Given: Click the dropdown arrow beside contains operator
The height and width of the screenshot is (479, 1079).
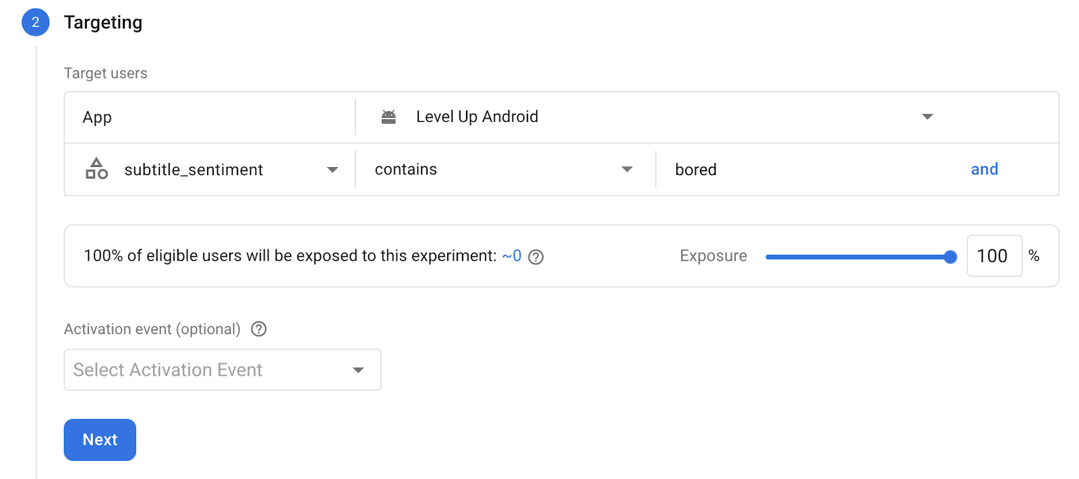Looking at the screenshot, I should pos(626,169).
